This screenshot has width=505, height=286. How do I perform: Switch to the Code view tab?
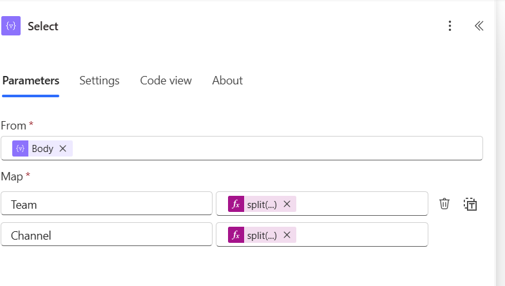(x=166, y=81)
